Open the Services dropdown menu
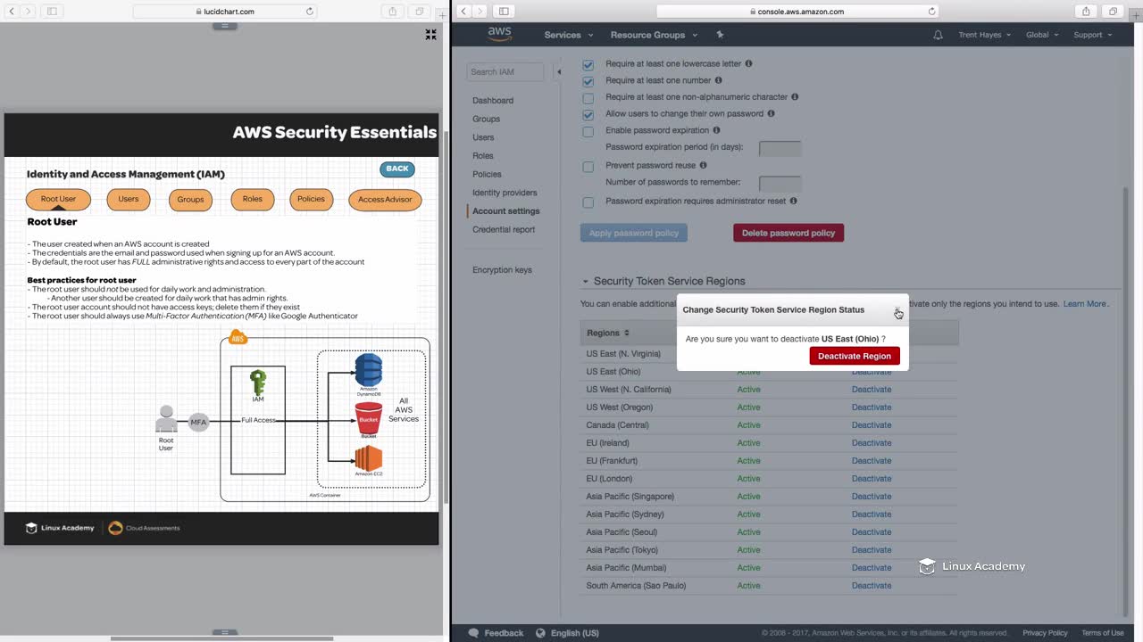1143x642 pixels. (569, 35)
